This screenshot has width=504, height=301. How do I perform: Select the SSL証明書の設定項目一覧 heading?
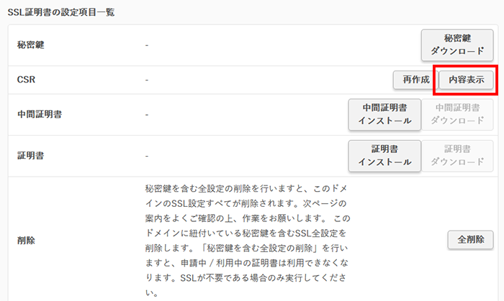pos(60,13)
